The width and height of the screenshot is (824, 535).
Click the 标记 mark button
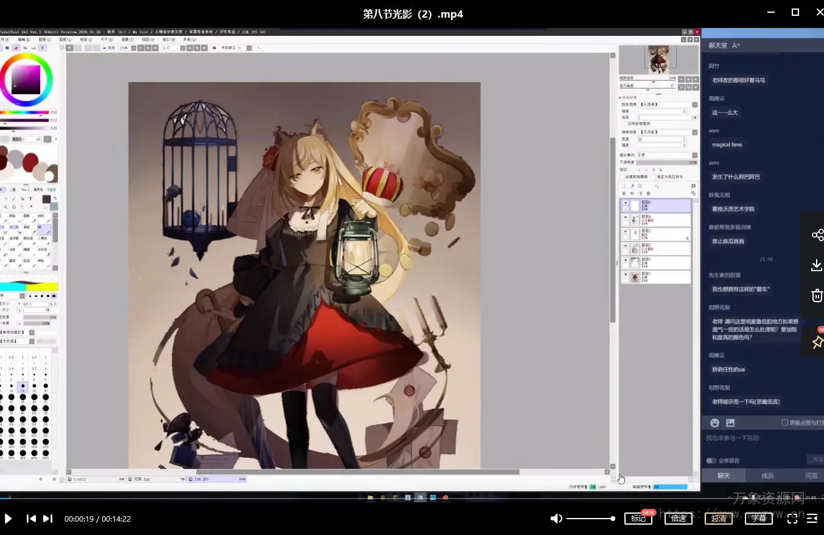638,519
